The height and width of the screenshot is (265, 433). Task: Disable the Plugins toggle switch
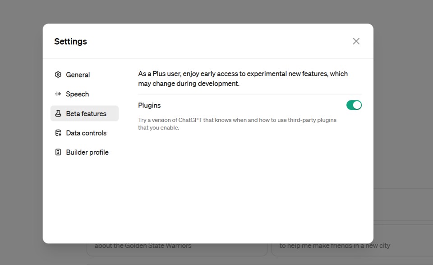pos(354,105)
